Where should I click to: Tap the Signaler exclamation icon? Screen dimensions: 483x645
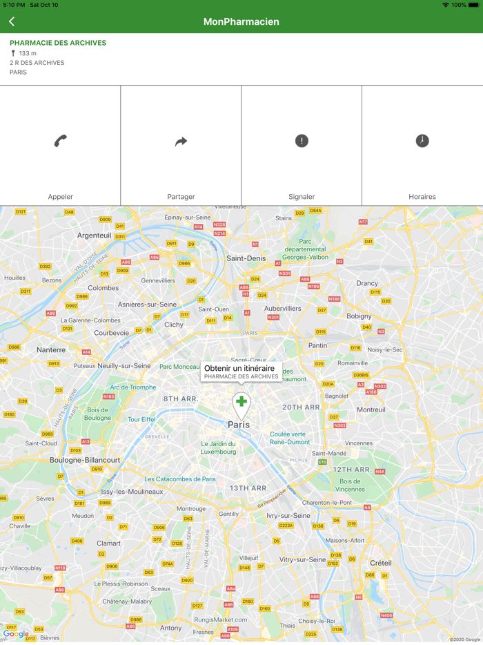[302, 141]
